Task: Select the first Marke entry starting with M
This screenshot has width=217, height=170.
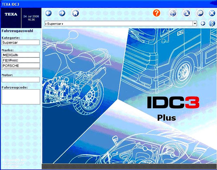Action: pos(21,55)
